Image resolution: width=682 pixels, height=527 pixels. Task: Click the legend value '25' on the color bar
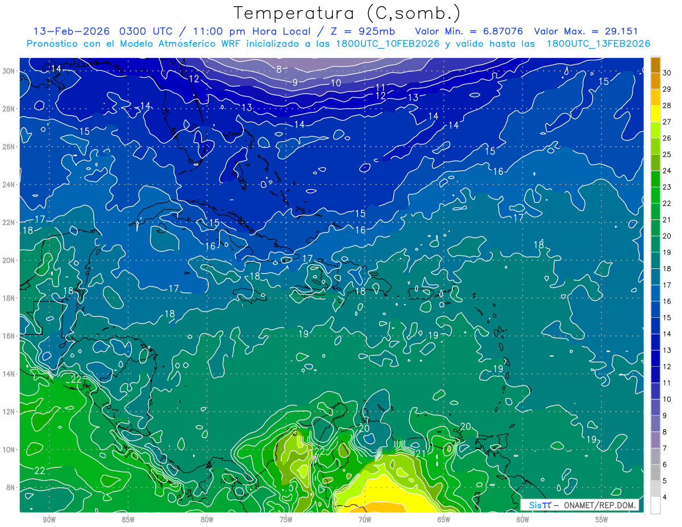[x=667, y=155]
